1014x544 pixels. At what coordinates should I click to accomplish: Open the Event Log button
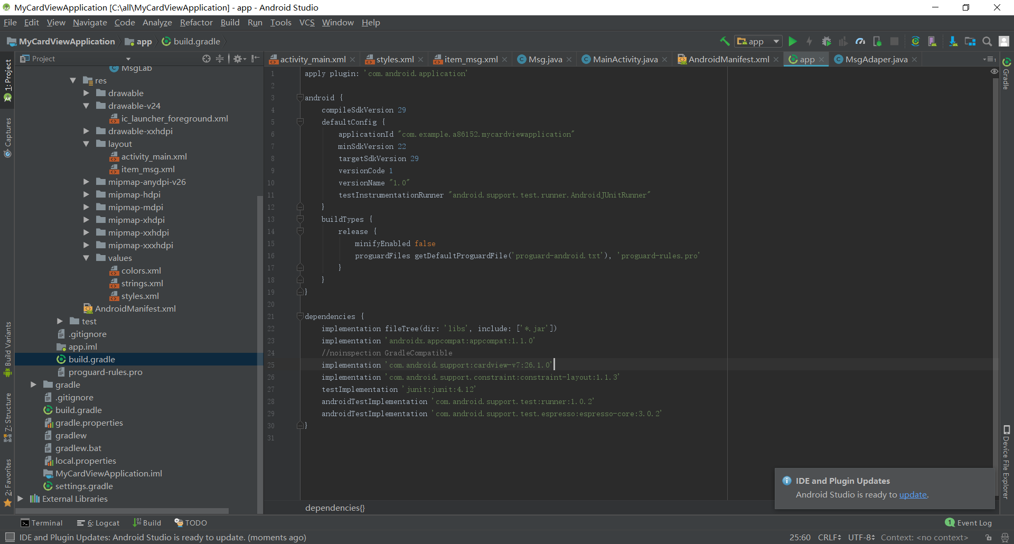point(969,523)
